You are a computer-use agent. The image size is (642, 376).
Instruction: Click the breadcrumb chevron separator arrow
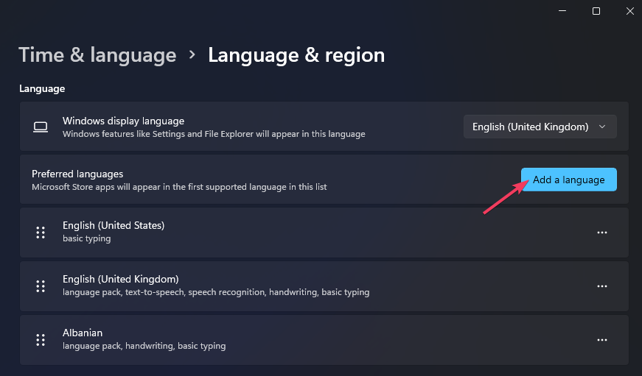(192, 54)
